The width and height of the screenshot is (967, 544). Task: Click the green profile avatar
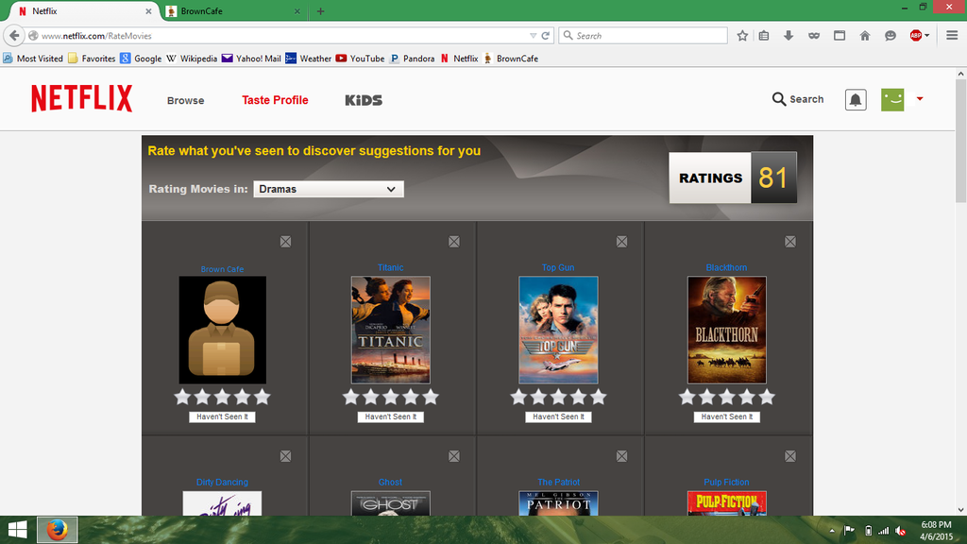click(892, 99)
